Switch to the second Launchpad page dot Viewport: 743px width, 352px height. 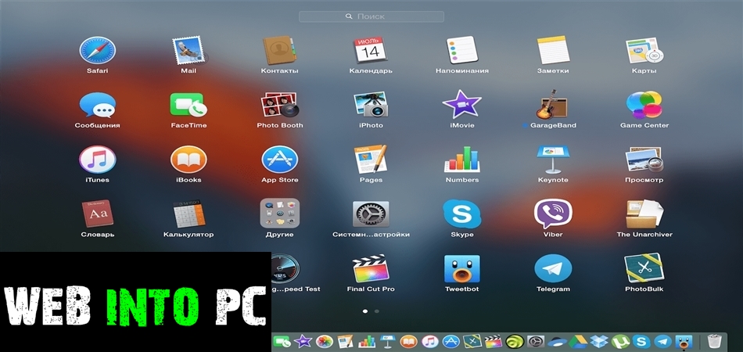[377, 311]
